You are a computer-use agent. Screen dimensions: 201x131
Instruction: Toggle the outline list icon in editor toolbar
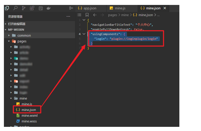tap(79, 15)
